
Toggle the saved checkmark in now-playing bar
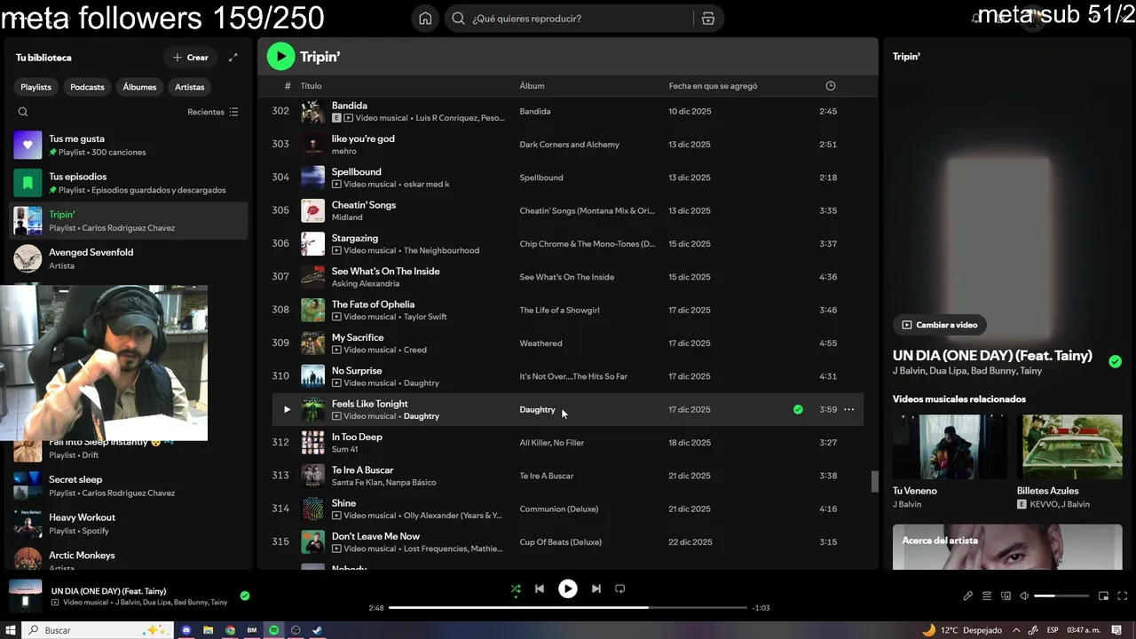[245, 596]
